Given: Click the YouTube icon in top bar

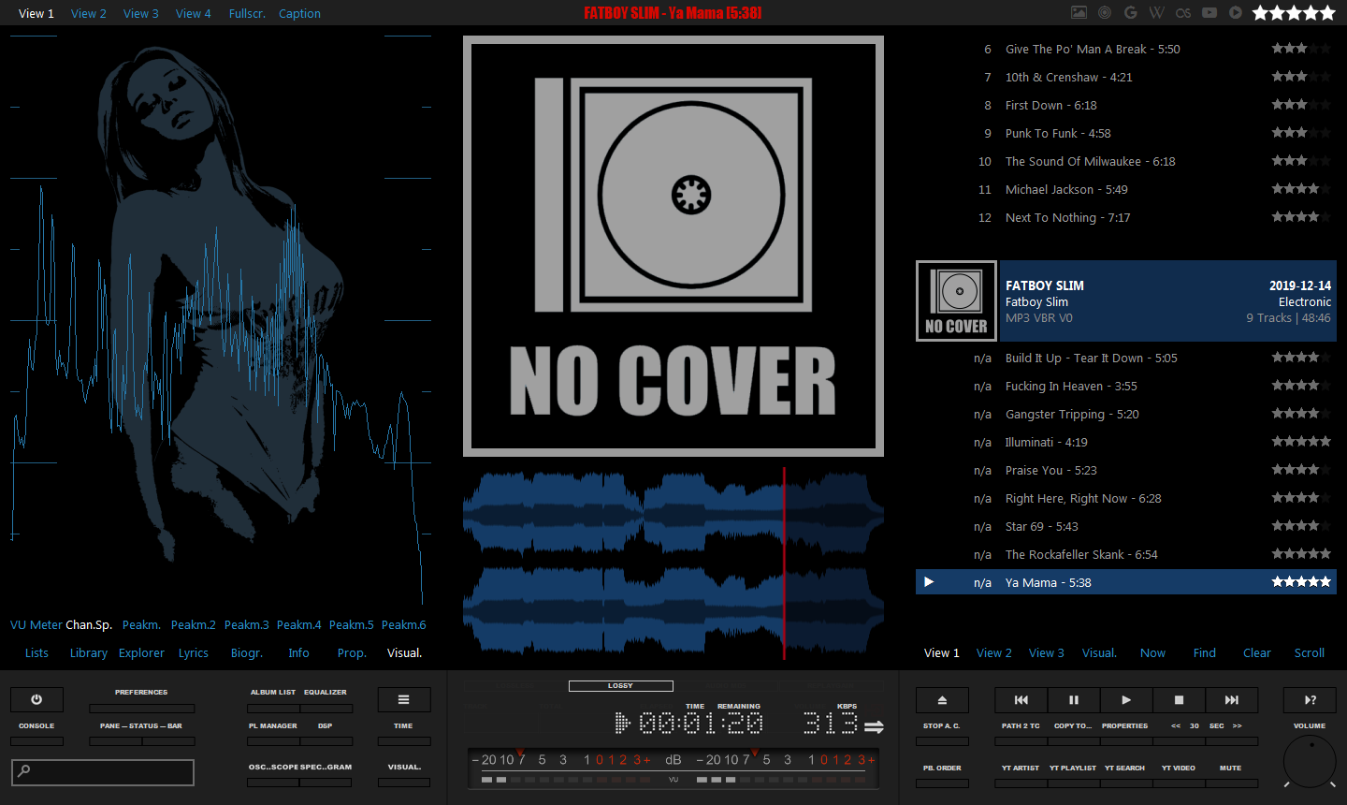Looking at the screenshot, I should [1209, 13].
